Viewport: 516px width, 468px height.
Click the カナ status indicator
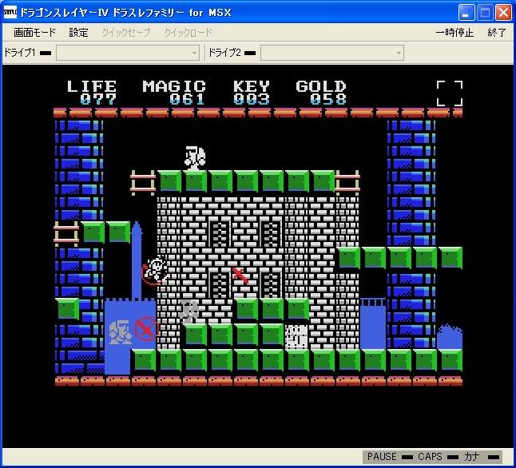(482, 457)
